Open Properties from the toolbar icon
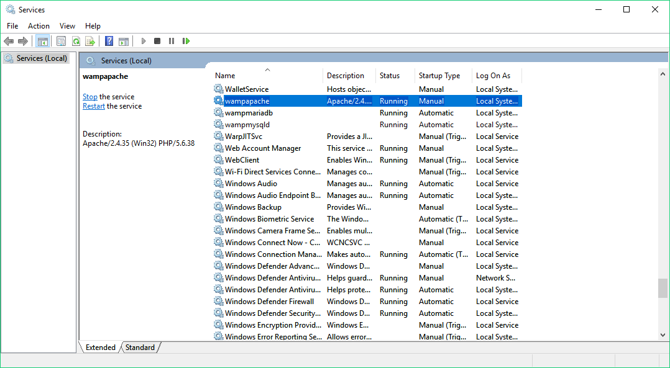670x368 pixels. (x=61, y=41)
